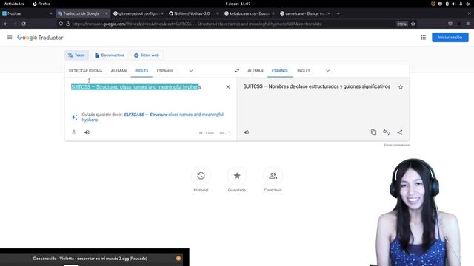Click the microphone voice input icon
The height and width of the screenshot is (266, 474).
74,132
